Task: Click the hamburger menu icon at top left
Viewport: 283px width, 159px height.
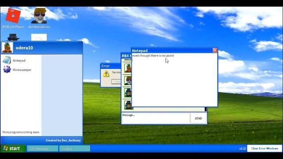Action: (x=5, y=10)
